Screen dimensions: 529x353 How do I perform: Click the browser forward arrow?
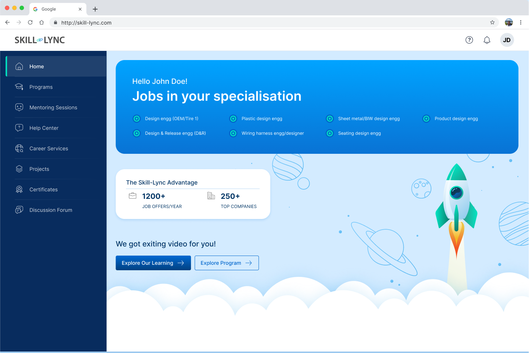click(19, 22)
